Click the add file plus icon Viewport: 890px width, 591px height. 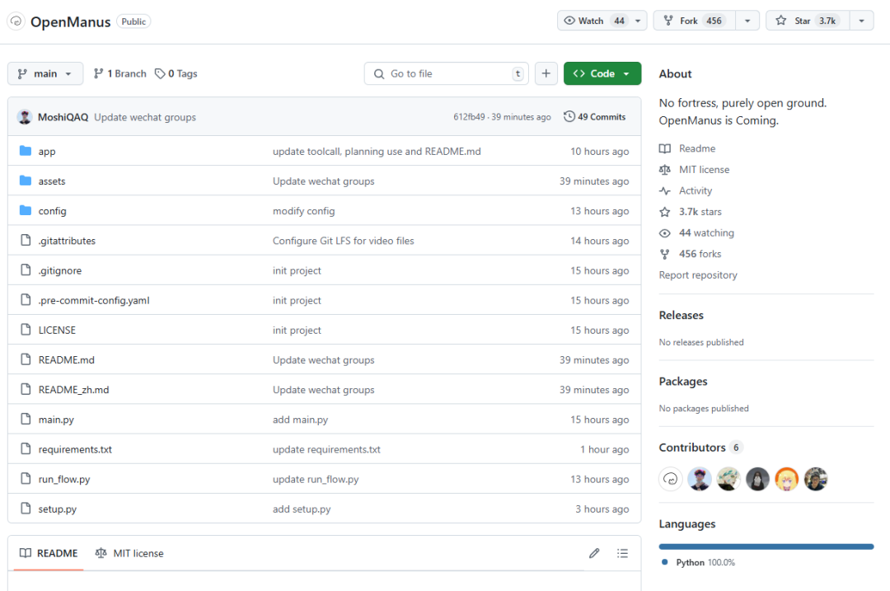click(x=546, y=74)
